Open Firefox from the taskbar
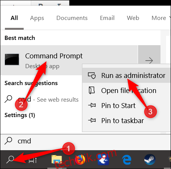Image resolution: width=171 pixels, height=169 pixels. pos(80,160)
